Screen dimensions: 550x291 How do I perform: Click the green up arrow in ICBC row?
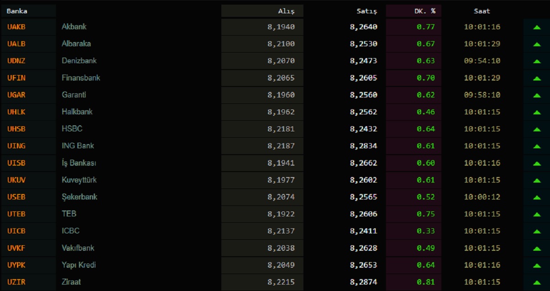point(537,232)
